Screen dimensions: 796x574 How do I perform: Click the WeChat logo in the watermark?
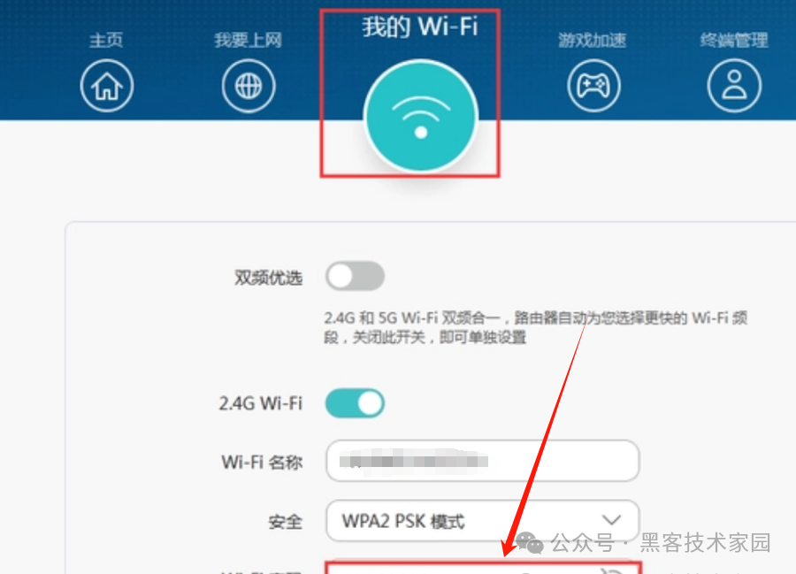[530, 543]
